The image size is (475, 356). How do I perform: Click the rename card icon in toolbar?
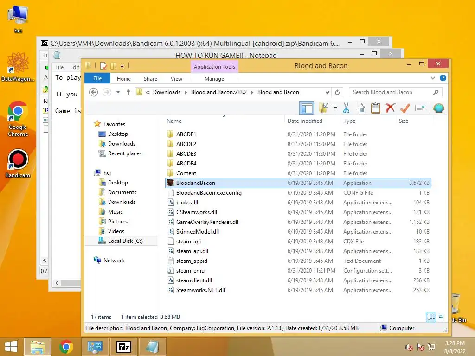click(x=420, y=108)
